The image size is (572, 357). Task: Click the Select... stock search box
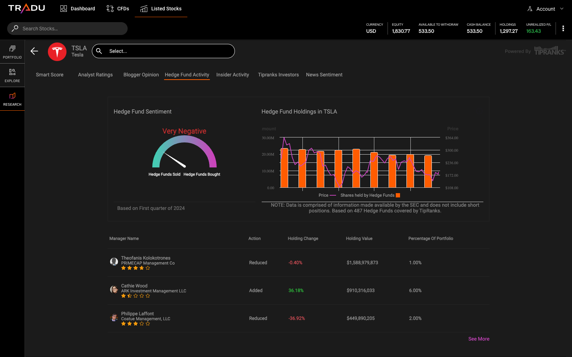point(163,51)
